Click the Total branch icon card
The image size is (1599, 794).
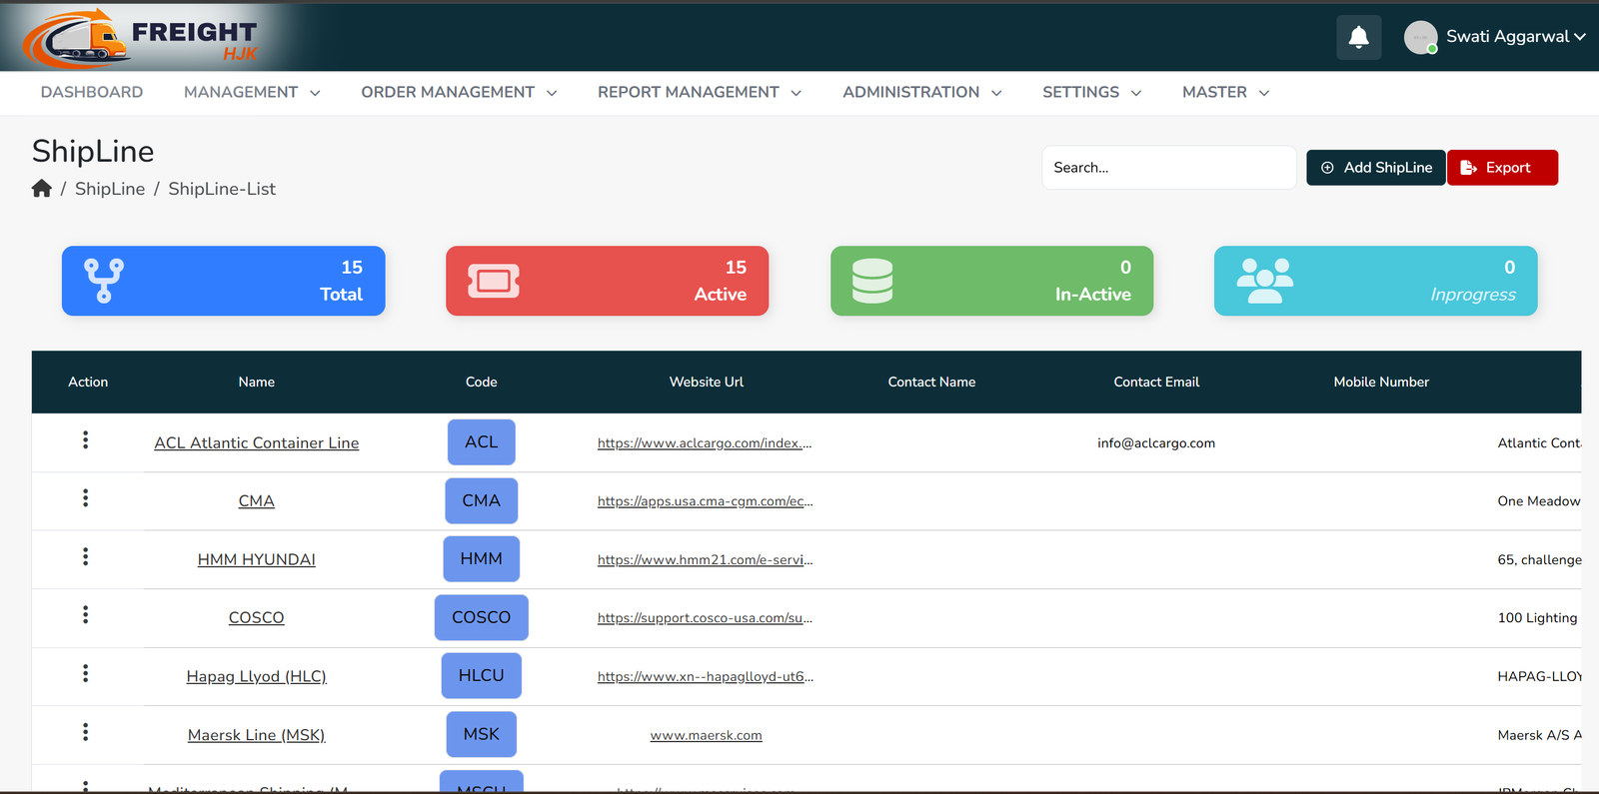224,281
